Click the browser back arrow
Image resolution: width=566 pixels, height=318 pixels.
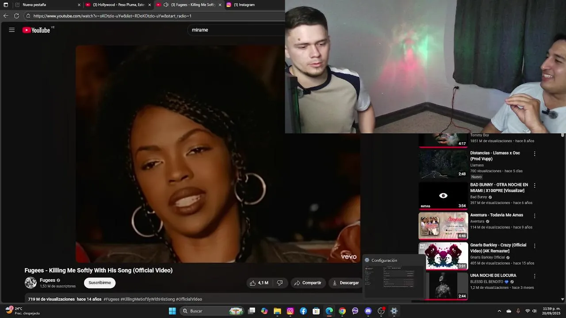6,16
